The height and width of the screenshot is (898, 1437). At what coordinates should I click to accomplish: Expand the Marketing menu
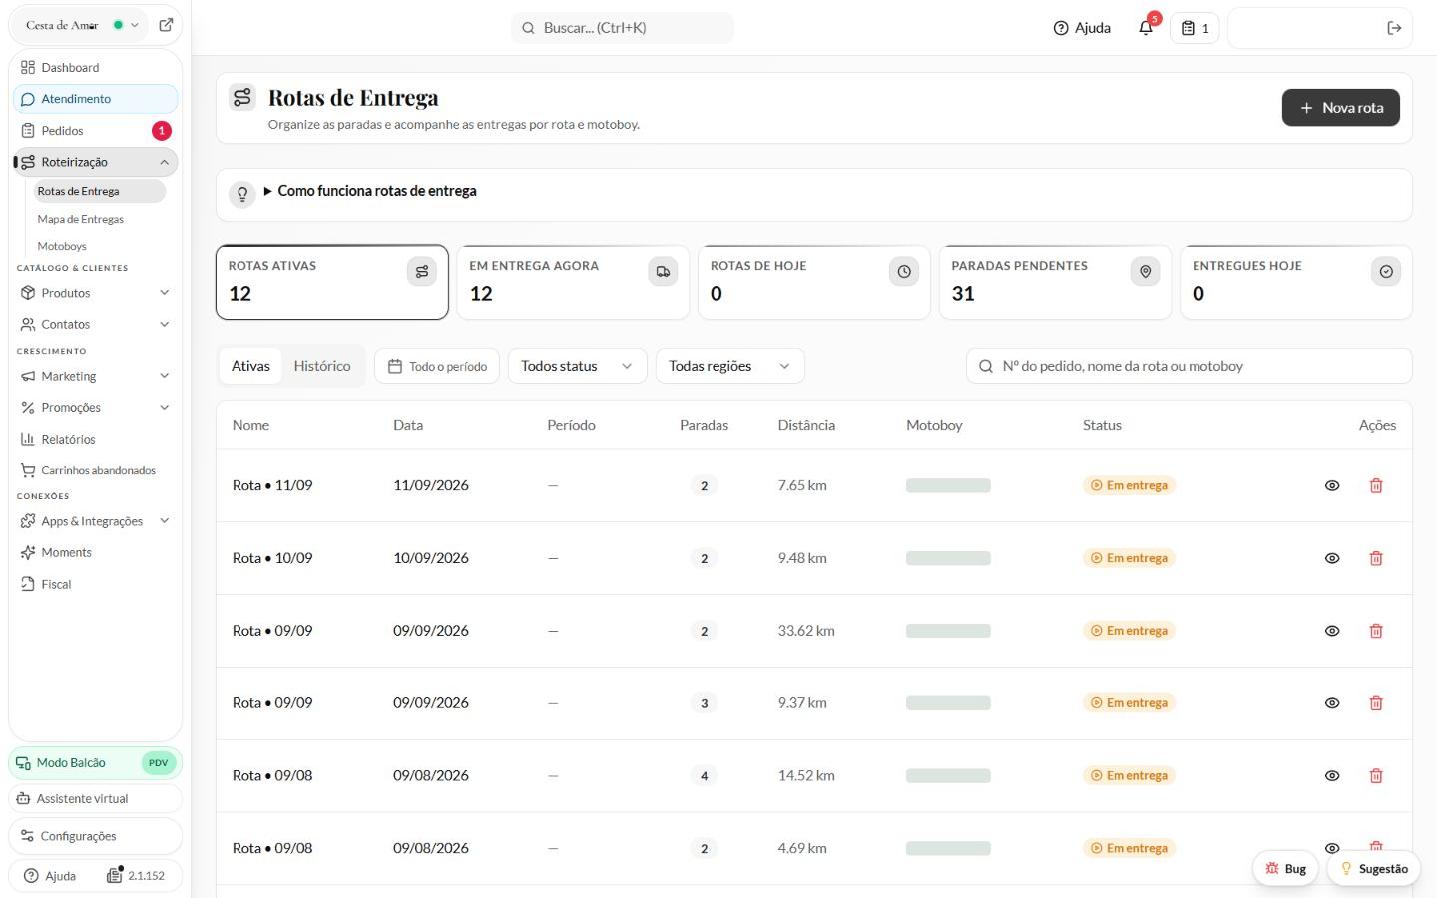(95, 376)
